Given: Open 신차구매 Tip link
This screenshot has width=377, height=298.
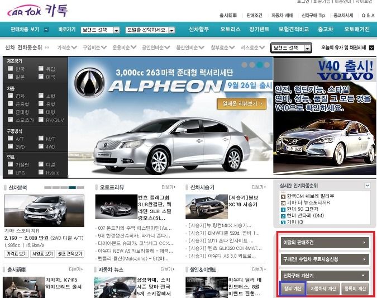Looking at the screenshot, I should pos(313,16).
